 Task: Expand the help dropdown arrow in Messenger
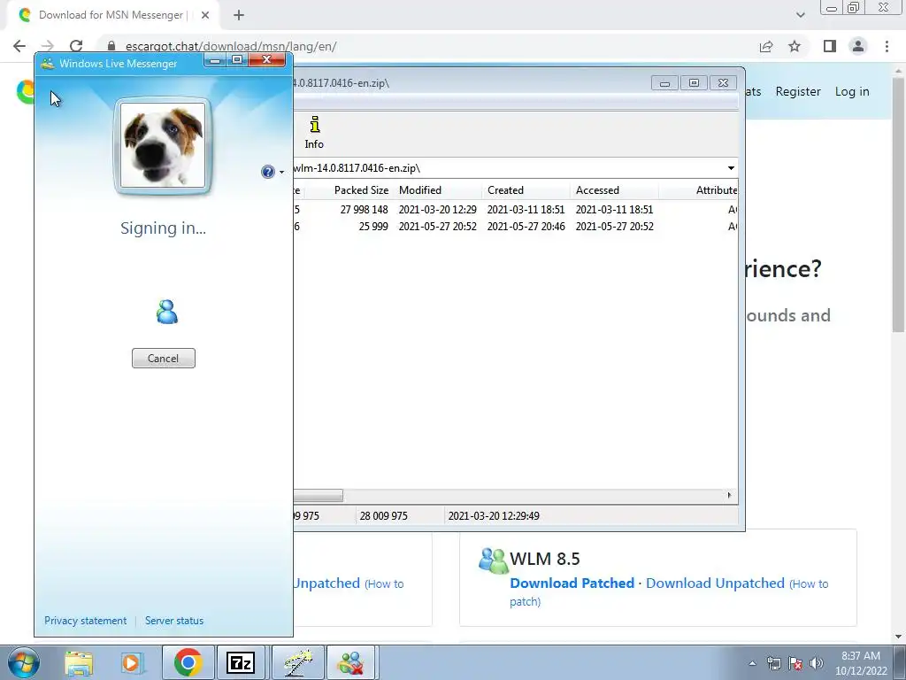coord(282,173)
